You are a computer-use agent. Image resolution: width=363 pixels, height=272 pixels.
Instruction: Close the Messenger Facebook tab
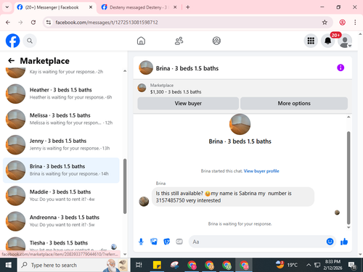[91, 7]
